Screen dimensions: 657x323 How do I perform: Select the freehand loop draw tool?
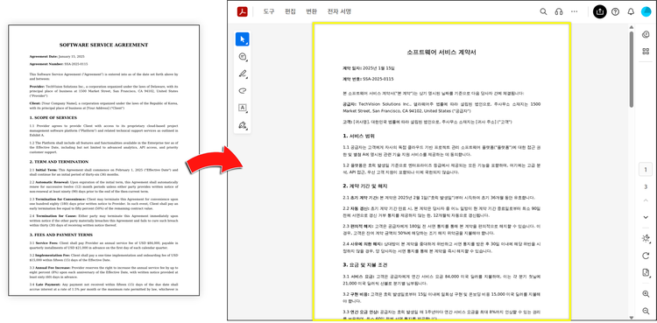(x=242, y=90)
